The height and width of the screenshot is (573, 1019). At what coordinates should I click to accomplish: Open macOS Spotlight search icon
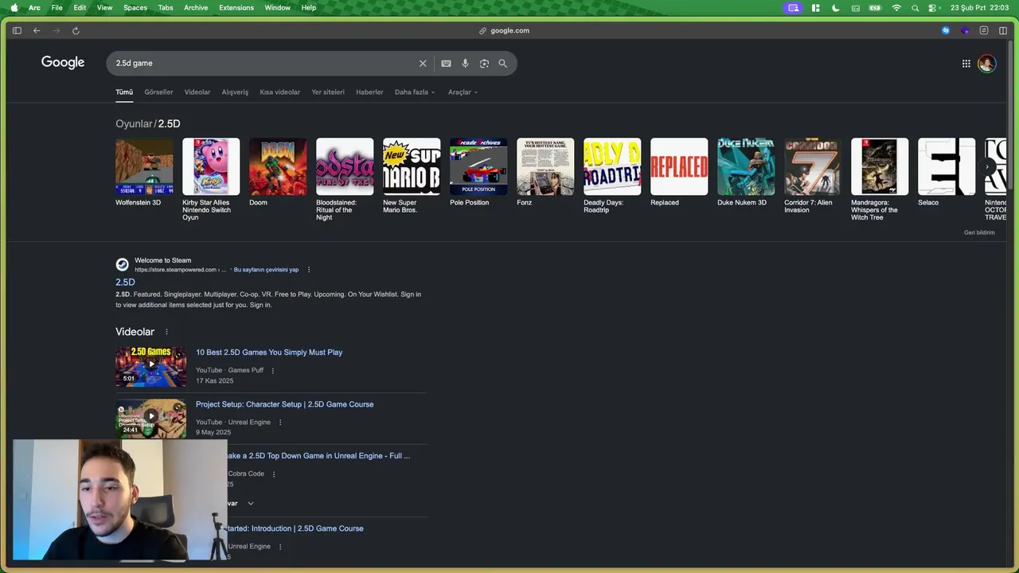pyautogui.click(x=915, y=8)
